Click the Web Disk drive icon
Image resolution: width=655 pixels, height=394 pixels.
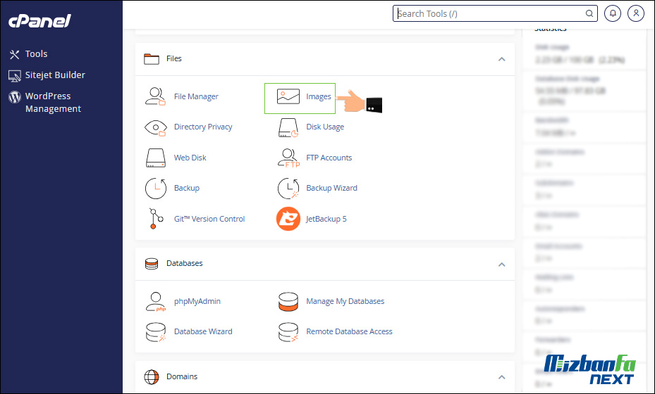pos(155,158)
